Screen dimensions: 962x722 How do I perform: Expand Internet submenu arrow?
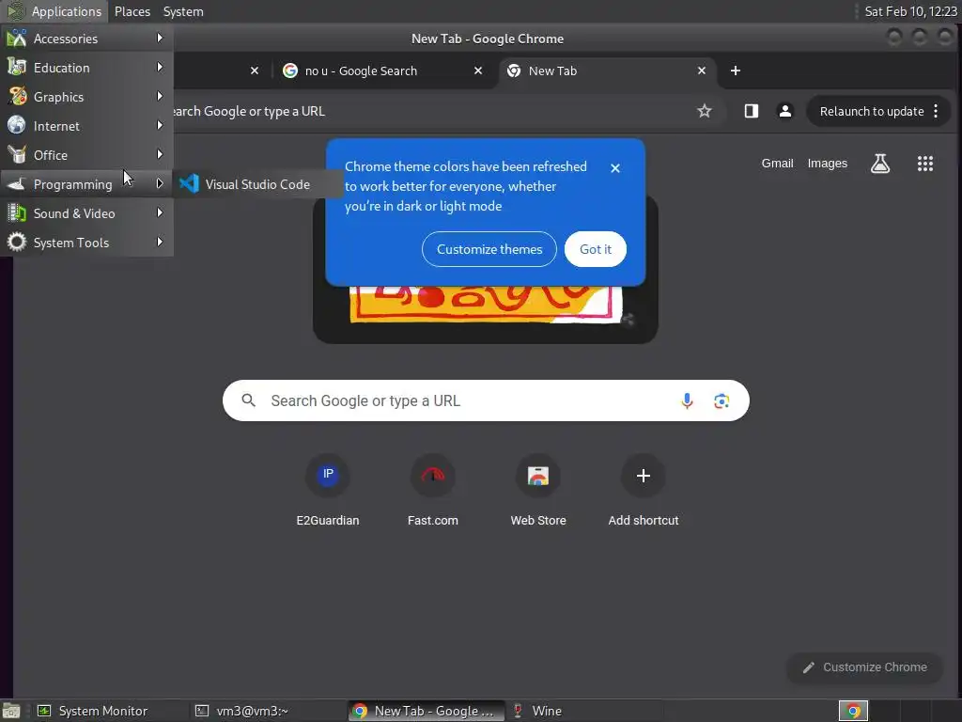(x=160, y=125)
